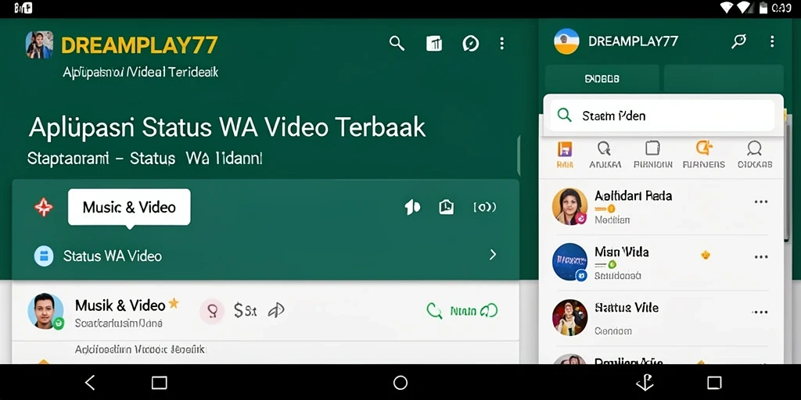Image resolution: width=801 pixels, height=400 pixels.
Task: Select the first orange category icon
Action: tap(565, 148)
